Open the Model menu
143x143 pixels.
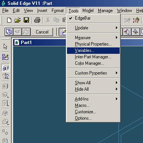click(88, 11)
